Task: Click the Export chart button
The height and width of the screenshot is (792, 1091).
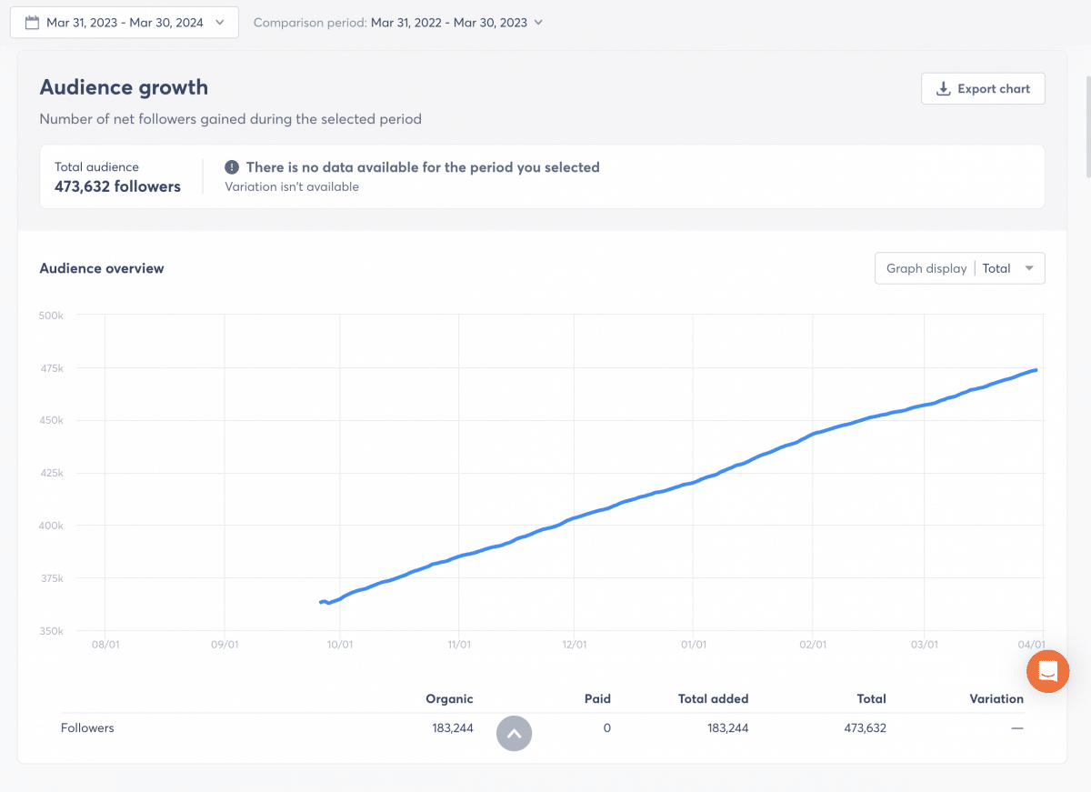Action: coord(983,89)
